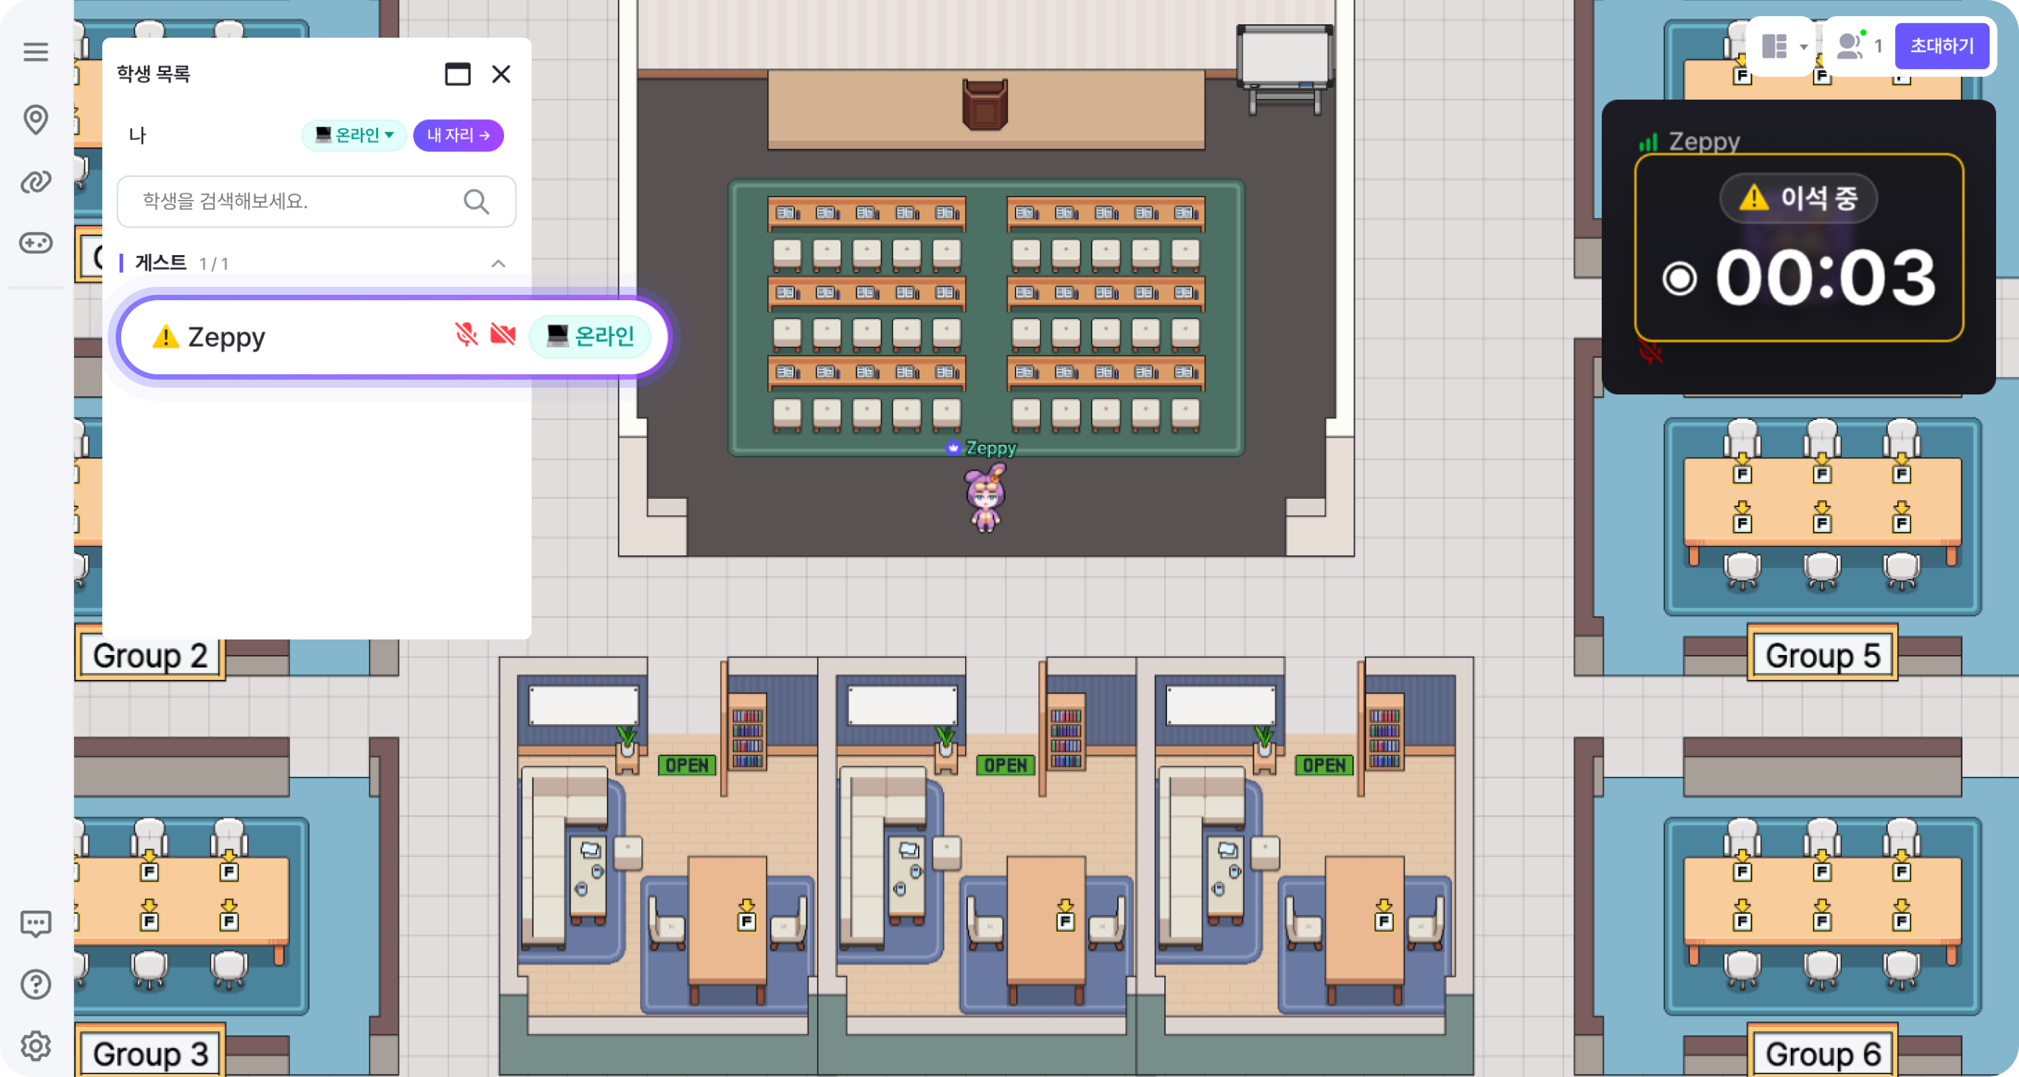Click the Group 2 room label
Viewport: 2019px width, 1077px height.
(x=151, y=656)
